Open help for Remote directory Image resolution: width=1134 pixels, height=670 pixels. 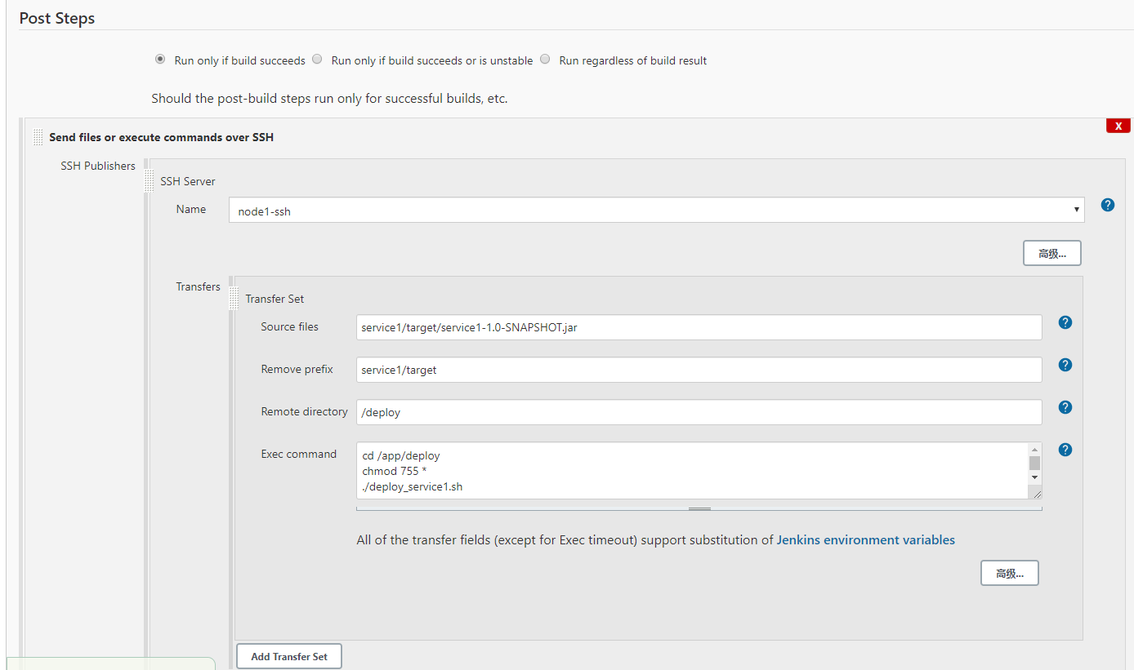click(1065, 407)
